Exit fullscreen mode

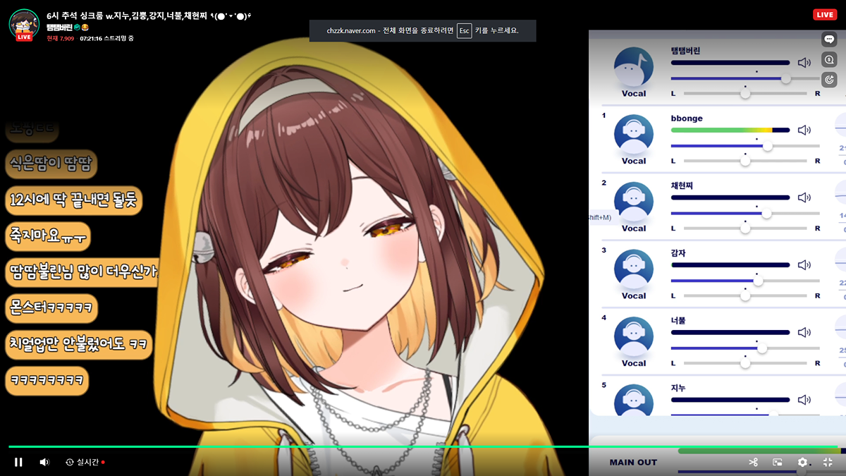828,462
